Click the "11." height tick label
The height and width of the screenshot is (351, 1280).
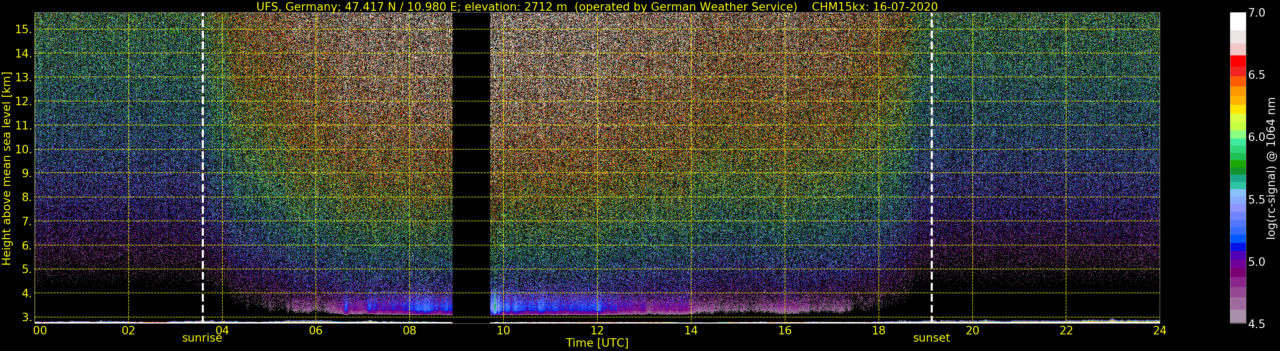[x=23, y=126]
